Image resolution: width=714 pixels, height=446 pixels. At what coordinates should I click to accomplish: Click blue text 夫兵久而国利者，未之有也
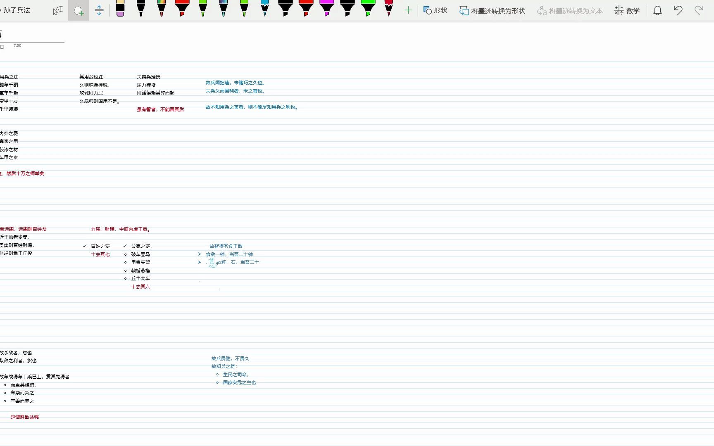click(235, 91)
